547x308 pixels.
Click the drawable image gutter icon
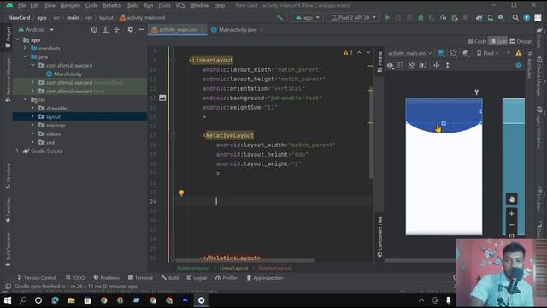tap(162, 98)
